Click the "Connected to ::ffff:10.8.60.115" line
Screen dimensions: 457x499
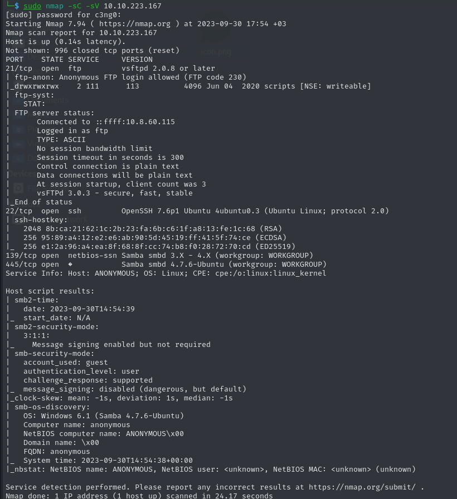click(x=105, y=122)
